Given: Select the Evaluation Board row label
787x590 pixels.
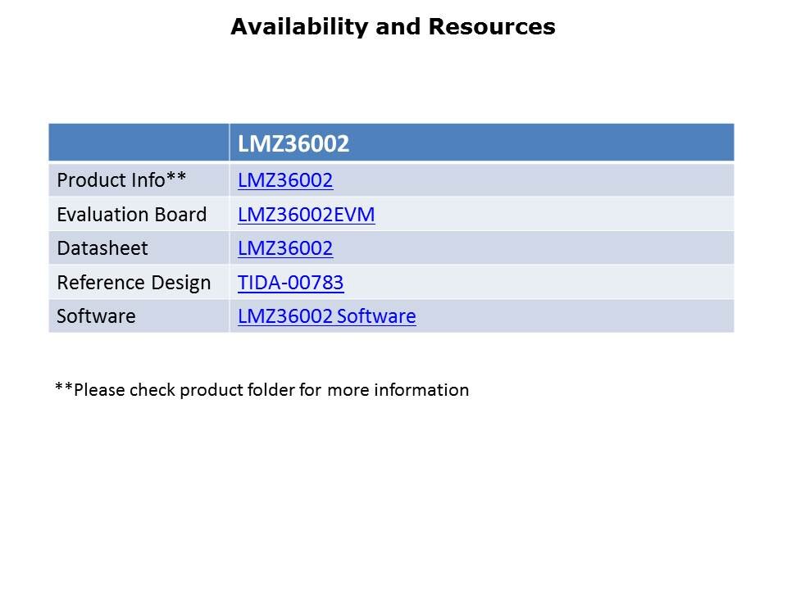Looking at the screenshot, I should point(131,215).
